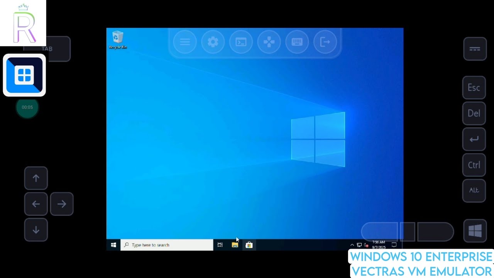This screenshot has width=494, height=278.
Task: Tap the on-screen Windows logo key
Action: tap(475, 231)
